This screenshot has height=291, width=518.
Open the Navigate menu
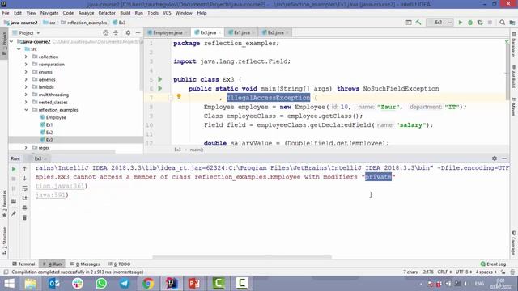pyautogui.click(x=49, y=13)
